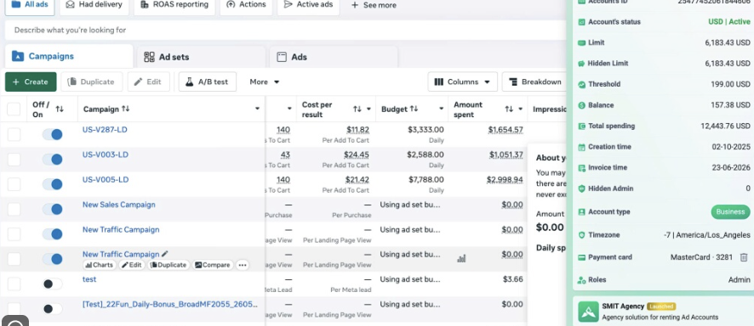The image size is (754, 326).
Task: Open the Columns dropdown
Action: [x=462, y=81]
